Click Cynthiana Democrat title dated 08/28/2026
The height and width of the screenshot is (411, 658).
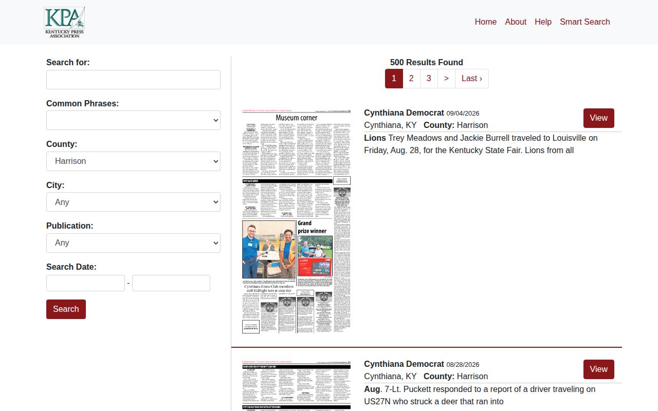click(x=404, y=364)
